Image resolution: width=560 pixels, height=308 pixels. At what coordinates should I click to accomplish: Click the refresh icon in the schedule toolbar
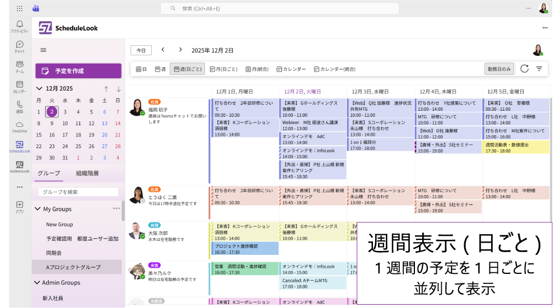coord(524,69)
